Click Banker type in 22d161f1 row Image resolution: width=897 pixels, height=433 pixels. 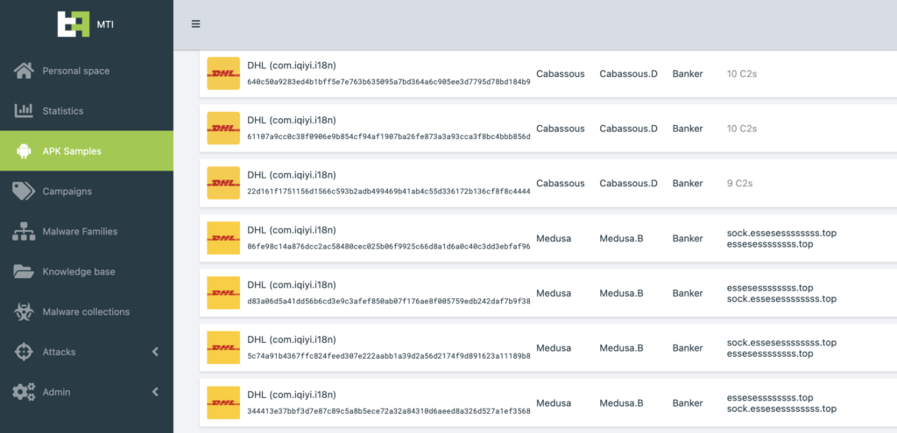[688, 184]
